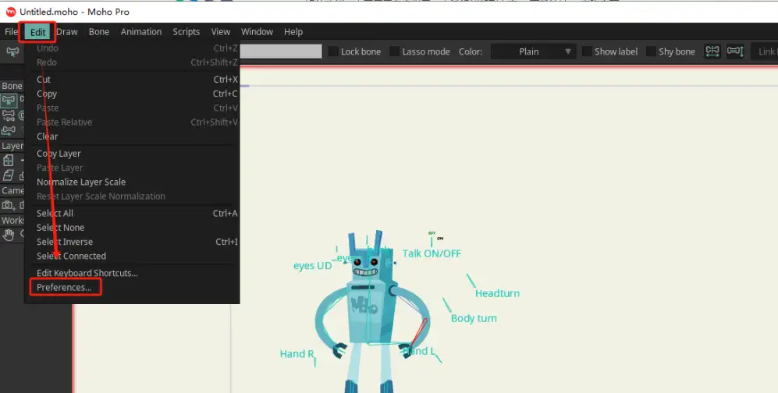The height and width of the screenshot is (393, 778).
Task: Click the bone vertical-arrow icon before Link
Action: [735, 51]
